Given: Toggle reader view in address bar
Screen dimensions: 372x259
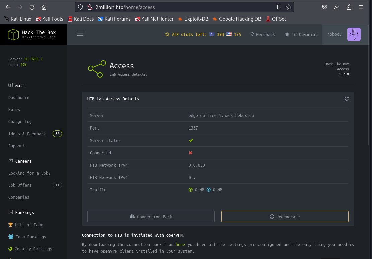Looking at the screenshot, I should (x=279, y=7).
